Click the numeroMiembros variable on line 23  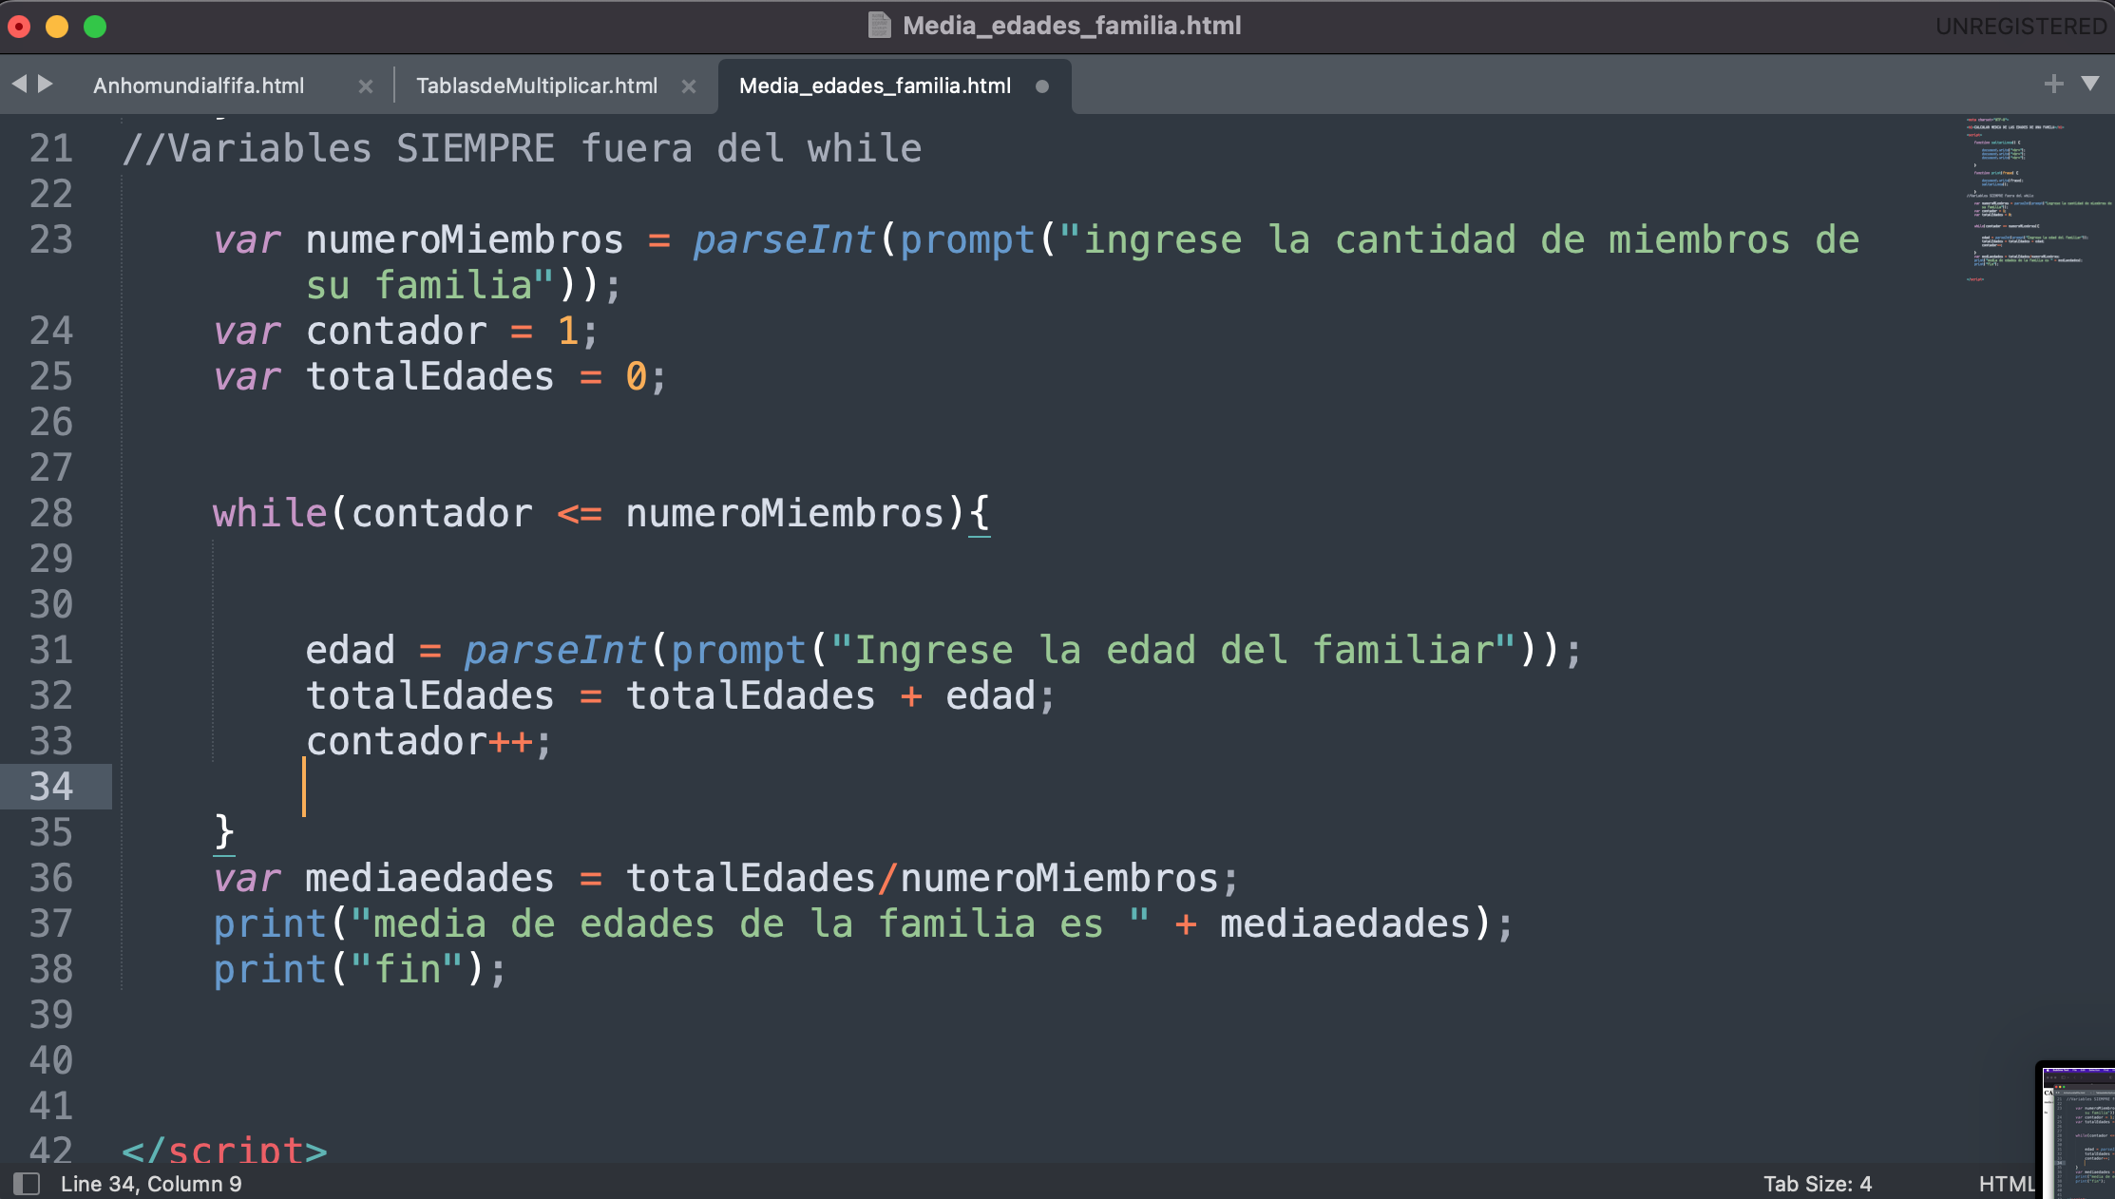(x=465, y=239)
